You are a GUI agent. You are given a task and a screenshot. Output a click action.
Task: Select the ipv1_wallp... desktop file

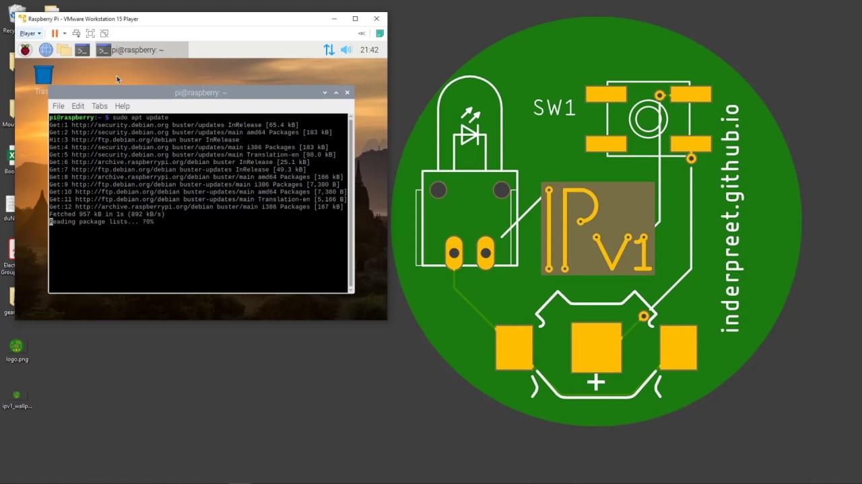click(17, 399)
